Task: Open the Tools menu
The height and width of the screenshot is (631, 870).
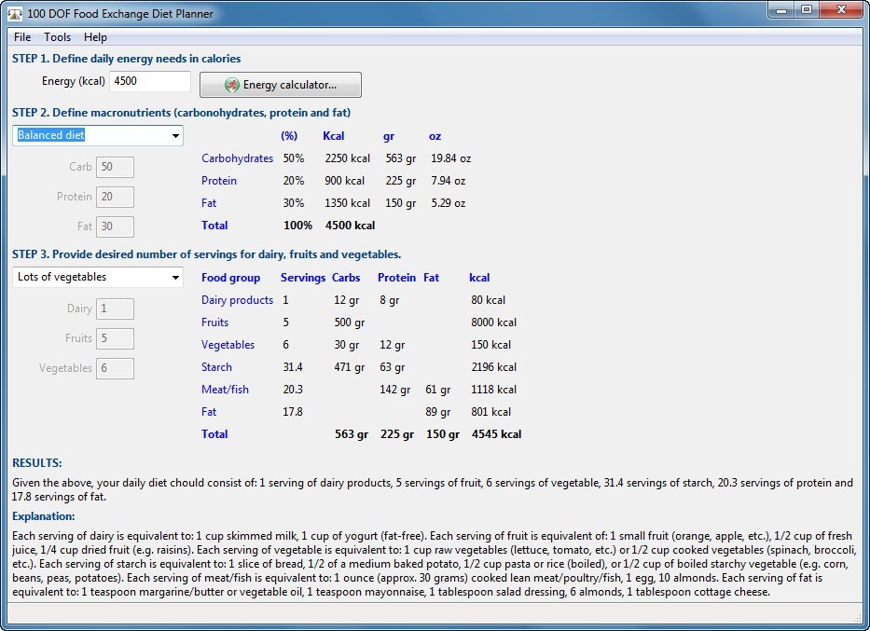Action: click(57, 37)
